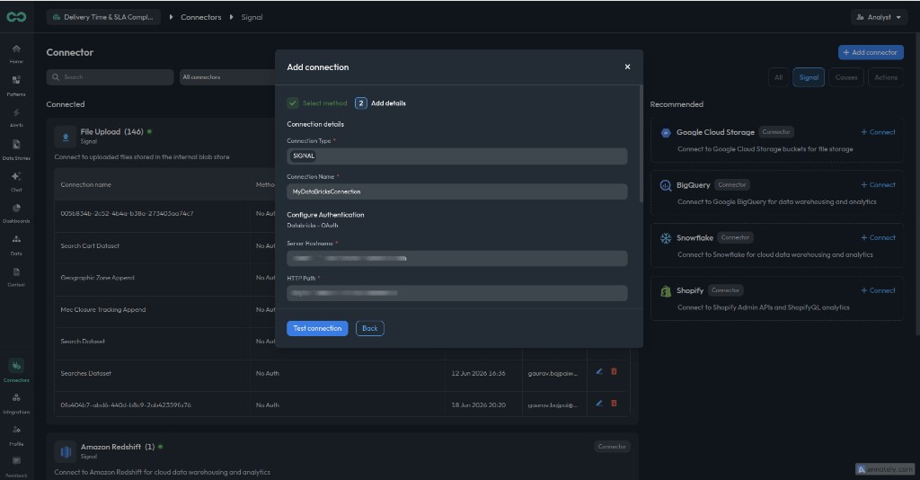
Task: Switch to the Actions filter tab
Action: [x=886, y=77]
